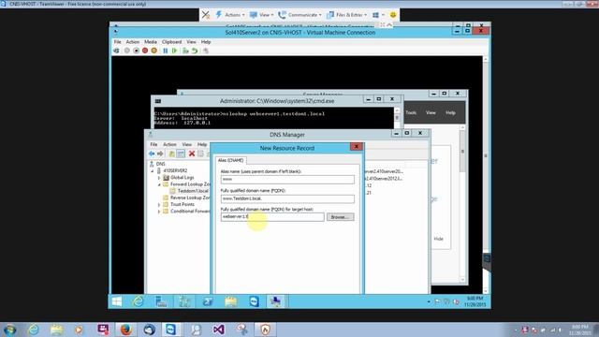Open the File menu in DNS Manager
The width and height of the screenshot is (599, 337).
coord(153,144)
